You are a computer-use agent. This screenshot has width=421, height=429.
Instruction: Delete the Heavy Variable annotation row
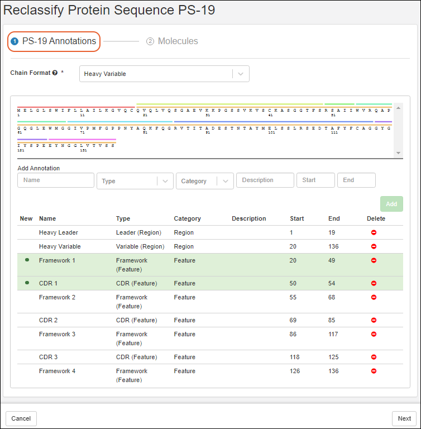374,246
